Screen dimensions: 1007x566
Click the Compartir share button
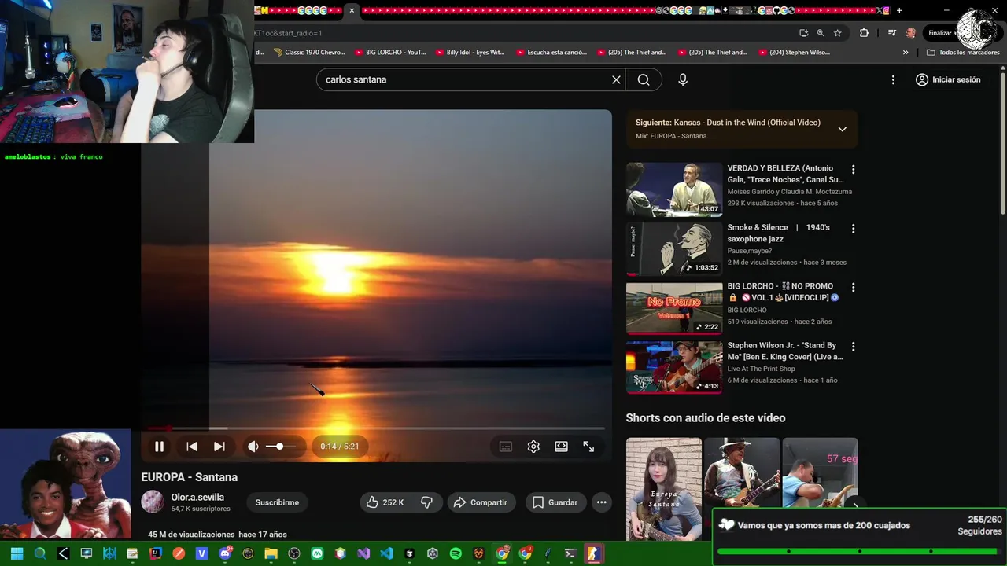point(481,502)
